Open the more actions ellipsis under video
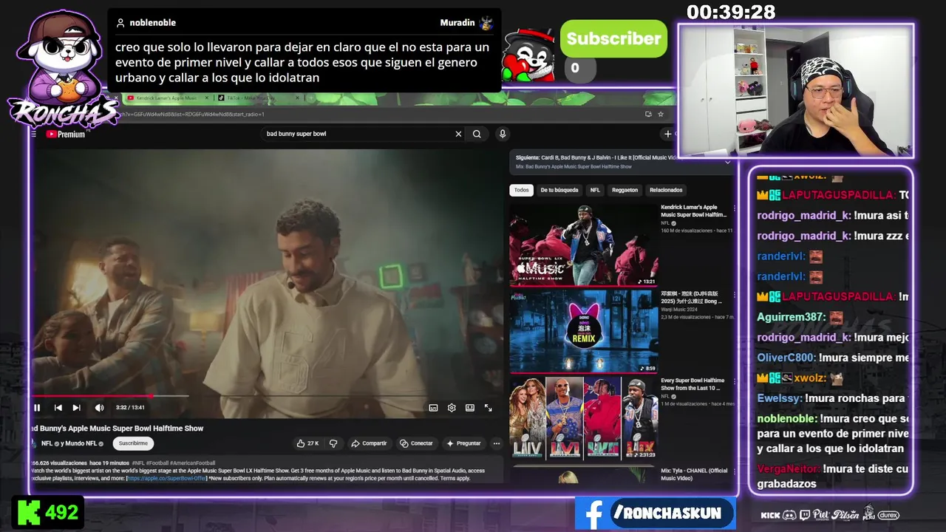 [497, 443]
